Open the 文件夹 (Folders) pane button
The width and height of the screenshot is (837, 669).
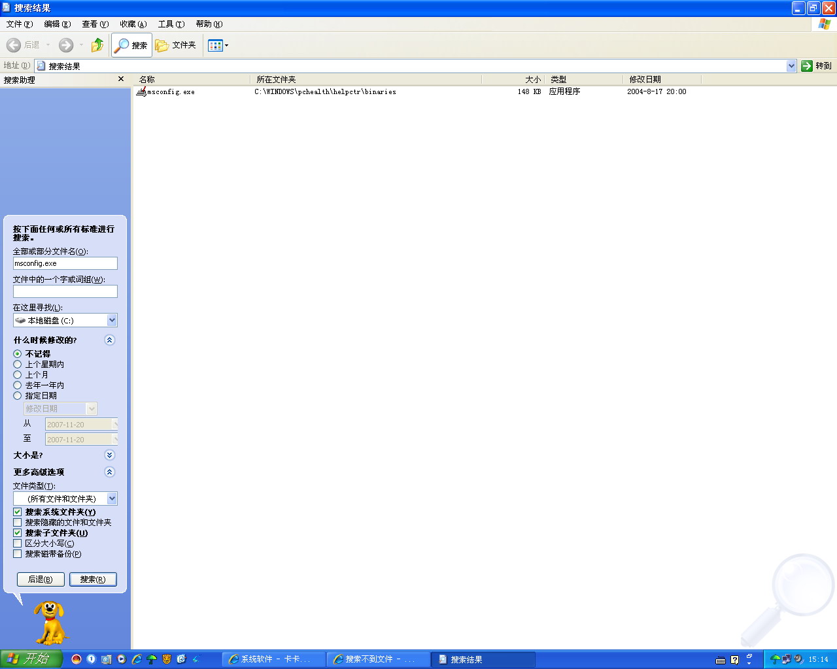(x=176, y=45)
